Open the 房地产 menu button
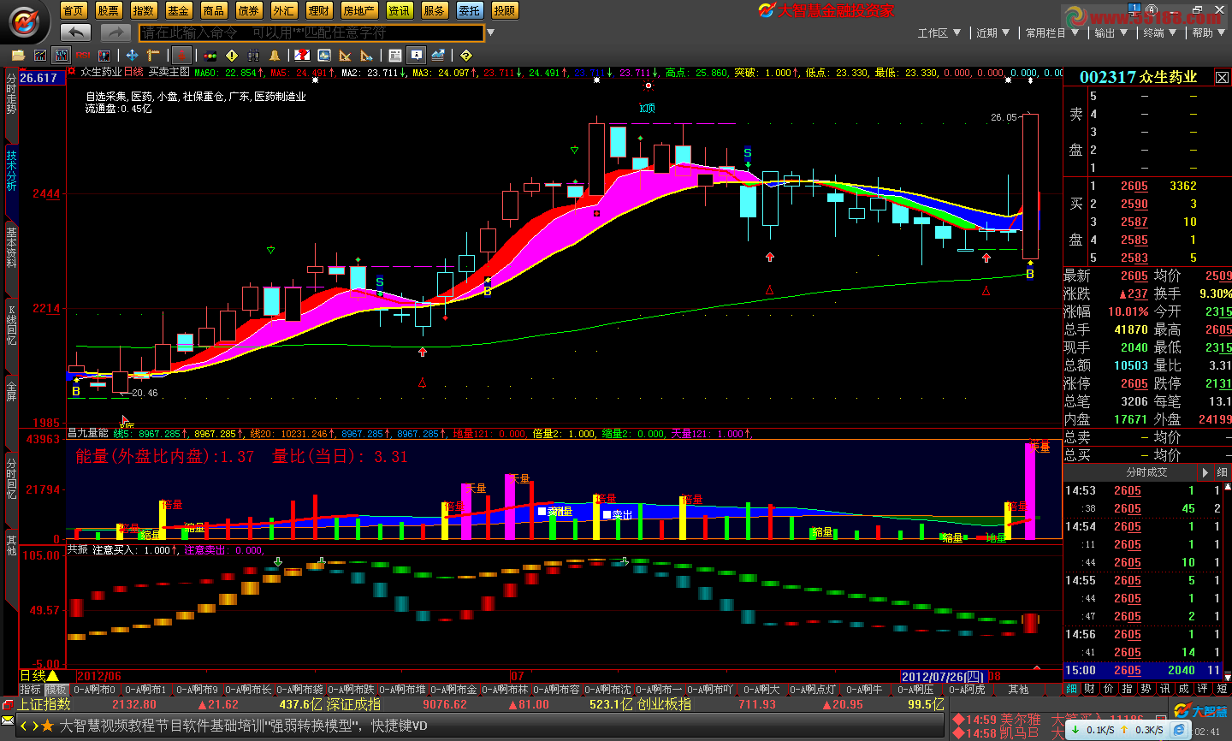 click(359, 10)
